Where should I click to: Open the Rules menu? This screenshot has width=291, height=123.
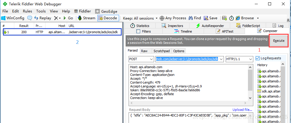tap(27, 11)
